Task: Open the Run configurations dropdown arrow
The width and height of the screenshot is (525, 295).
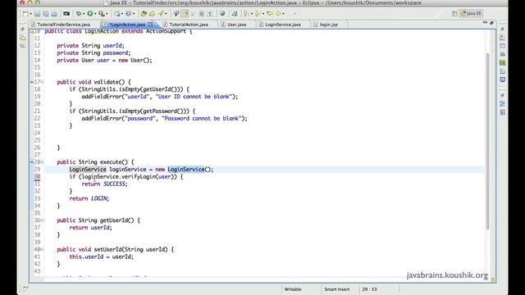Action: (95, 14)
